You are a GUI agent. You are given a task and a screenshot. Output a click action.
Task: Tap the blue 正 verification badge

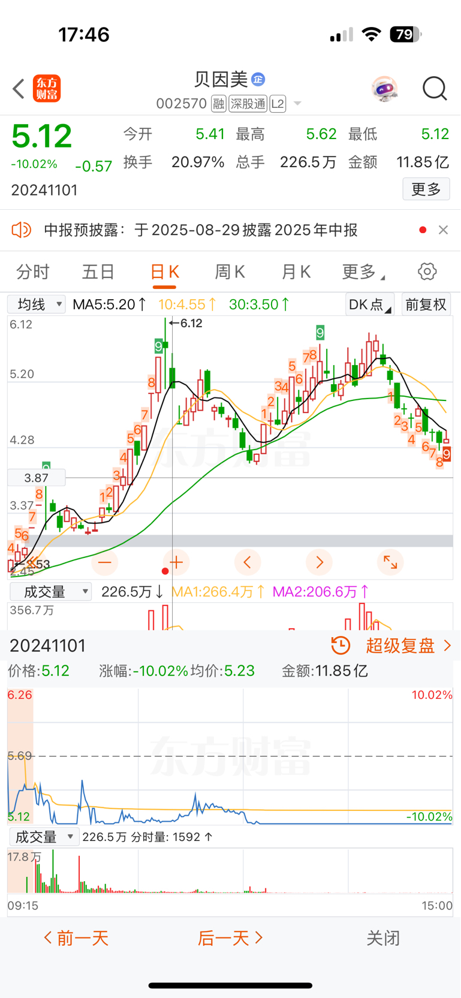point(258,79)
